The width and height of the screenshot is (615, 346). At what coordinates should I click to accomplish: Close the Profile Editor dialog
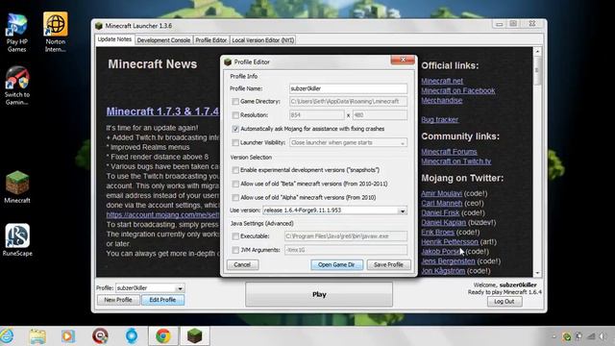(x=403, y=60)
